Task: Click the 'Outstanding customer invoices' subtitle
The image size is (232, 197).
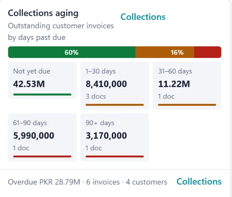Action: 61,26
